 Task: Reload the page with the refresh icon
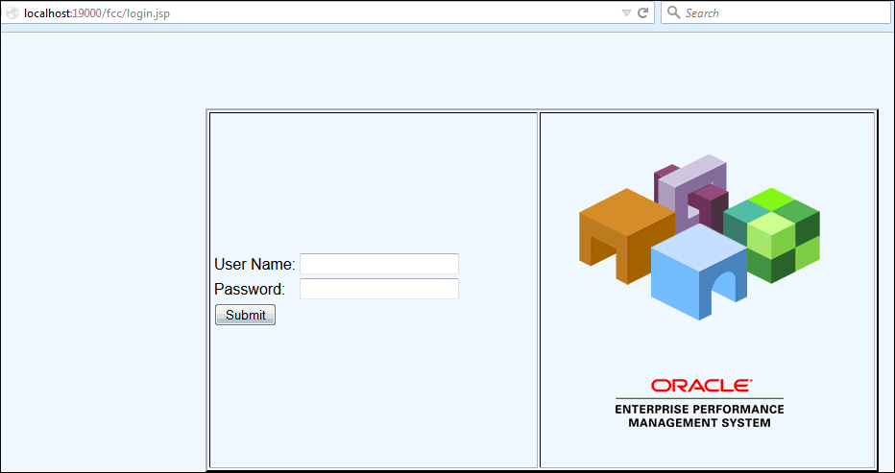(x=642, y=13)
